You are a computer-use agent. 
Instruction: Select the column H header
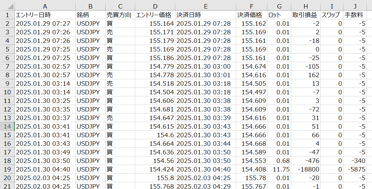point(306,7)
